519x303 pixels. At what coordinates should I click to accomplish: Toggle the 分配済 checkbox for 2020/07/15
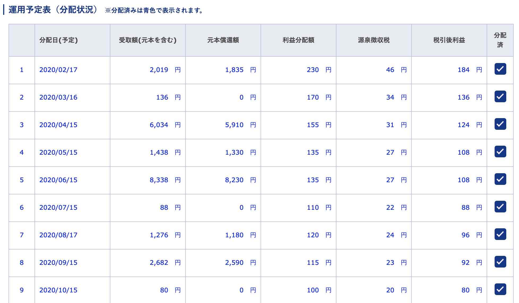tap(500, 207)
